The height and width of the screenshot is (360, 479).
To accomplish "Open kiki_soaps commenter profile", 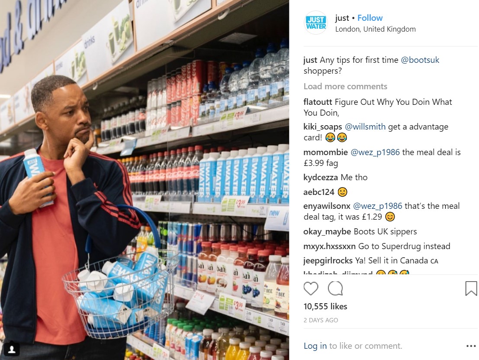I will [x=323, y=126].
